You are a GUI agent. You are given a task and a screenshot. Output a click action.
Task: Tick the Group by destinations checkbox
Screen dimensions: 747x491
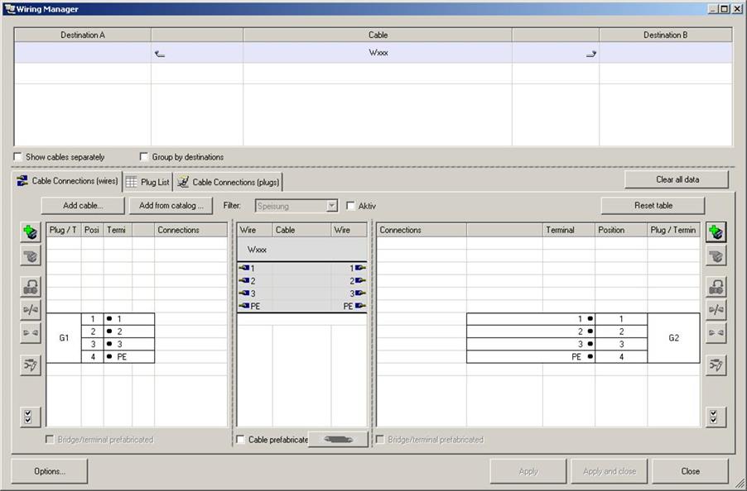click(144, 156)
